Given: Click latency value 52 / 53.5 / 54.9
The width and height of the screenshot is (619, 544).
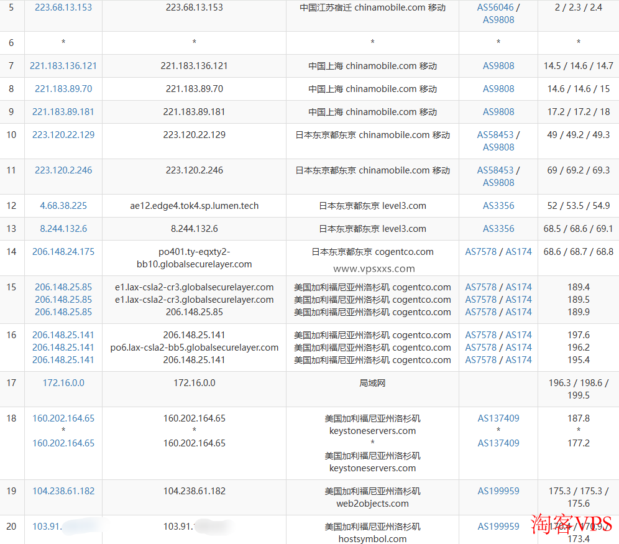Looking at the screenshot, I should click(x=579, y=206).
